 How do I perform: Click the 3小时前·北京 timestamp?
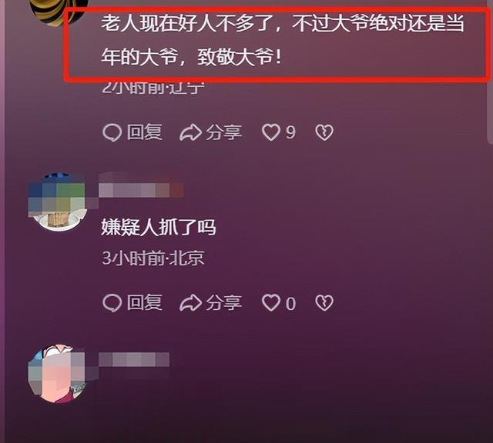[x=153, y=258]
